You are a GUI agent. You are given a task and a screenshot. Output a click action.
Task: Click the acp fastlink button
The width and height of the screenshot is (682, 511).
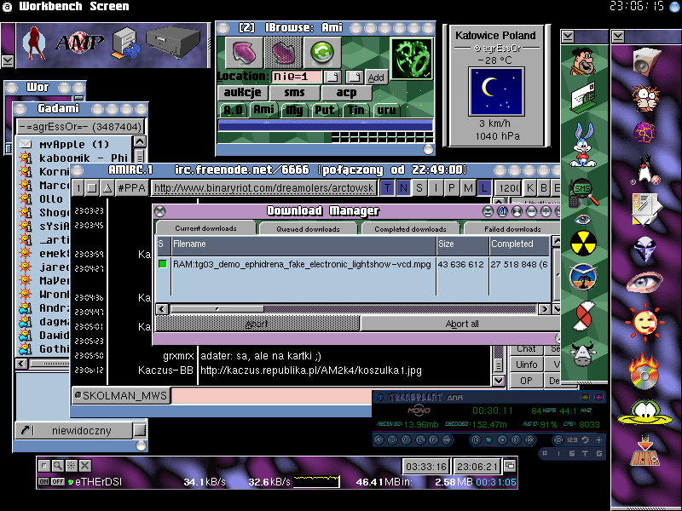pyautogui.click(x=346, y=93)
